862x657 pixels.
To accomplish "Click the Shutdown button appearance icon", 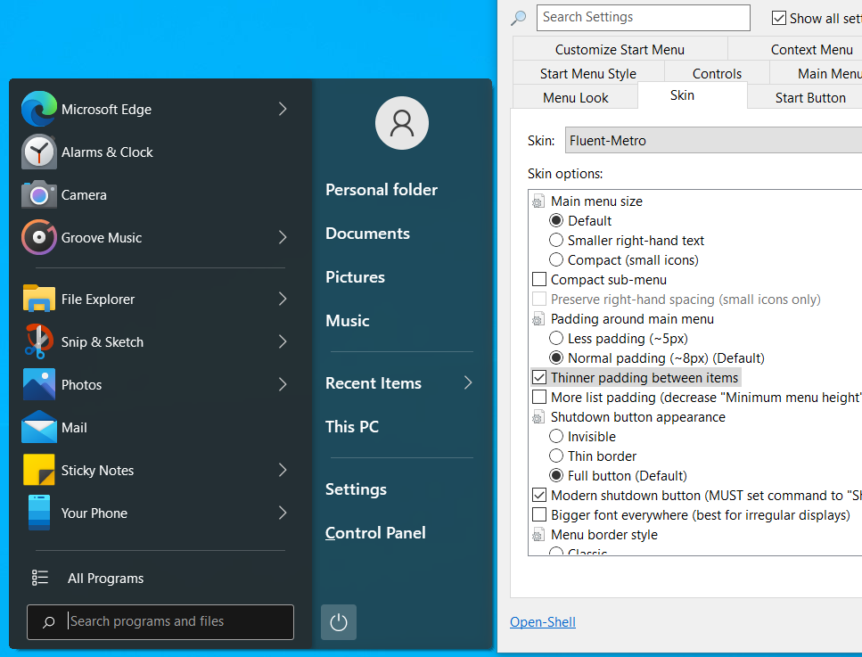I will coord(538,417).
